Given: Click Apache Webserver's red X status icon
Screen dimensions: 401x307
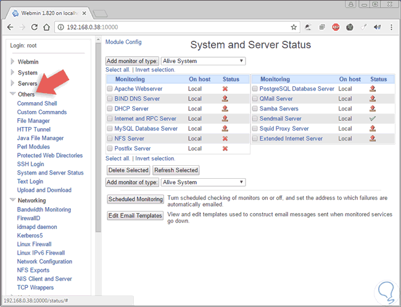Looking at the screenshot, I should (x=225, y=89).
